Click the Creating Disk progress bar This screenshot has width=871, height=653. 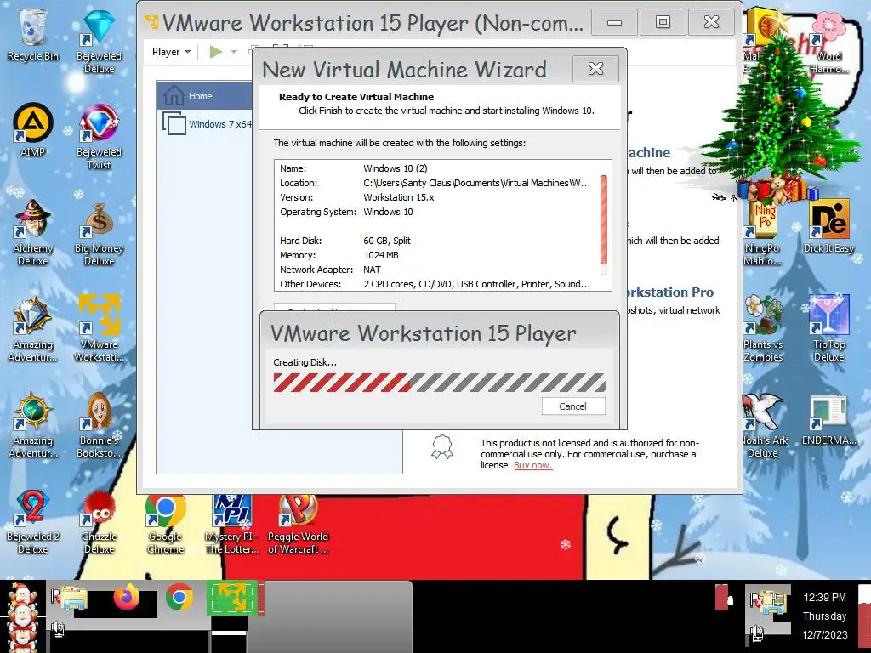tap(439, 383)
